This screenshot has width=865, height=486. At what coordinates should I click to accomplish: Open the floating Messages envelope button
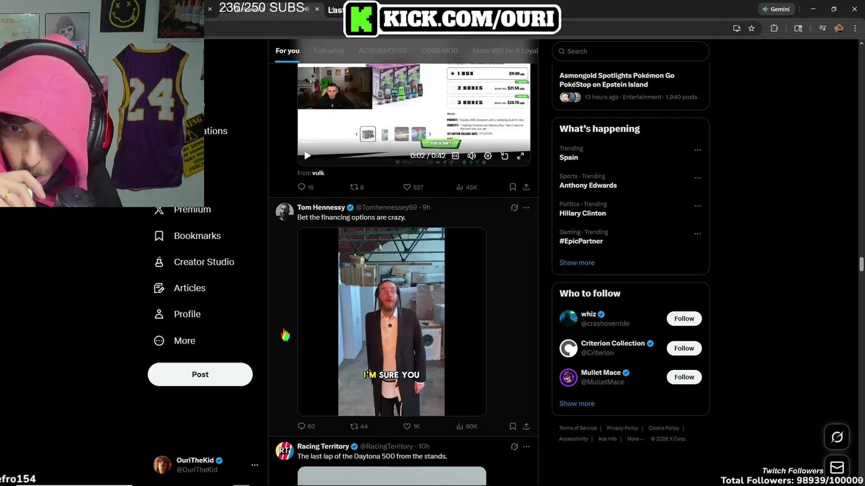837,467
